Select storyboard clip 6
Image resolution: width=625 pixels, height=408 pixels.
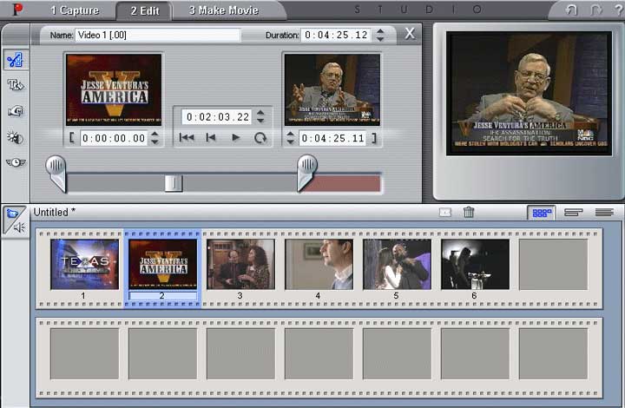(x=475, y=264)
